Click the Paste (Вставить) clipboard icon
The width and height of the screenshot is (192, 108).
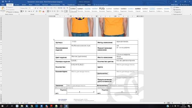coord(3,9)
